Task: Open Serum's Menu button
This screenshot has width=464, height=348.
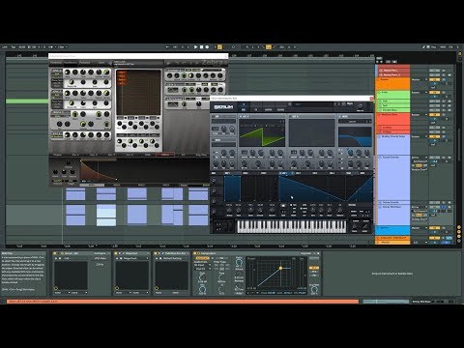Action: [x=350, y=104]
